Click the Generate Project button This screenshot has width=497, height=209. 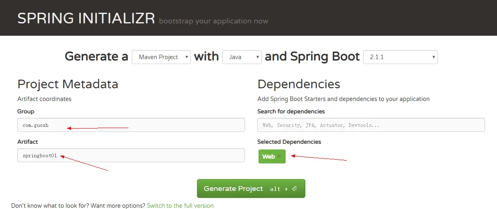pyautogui.click(x=251, y=188)
